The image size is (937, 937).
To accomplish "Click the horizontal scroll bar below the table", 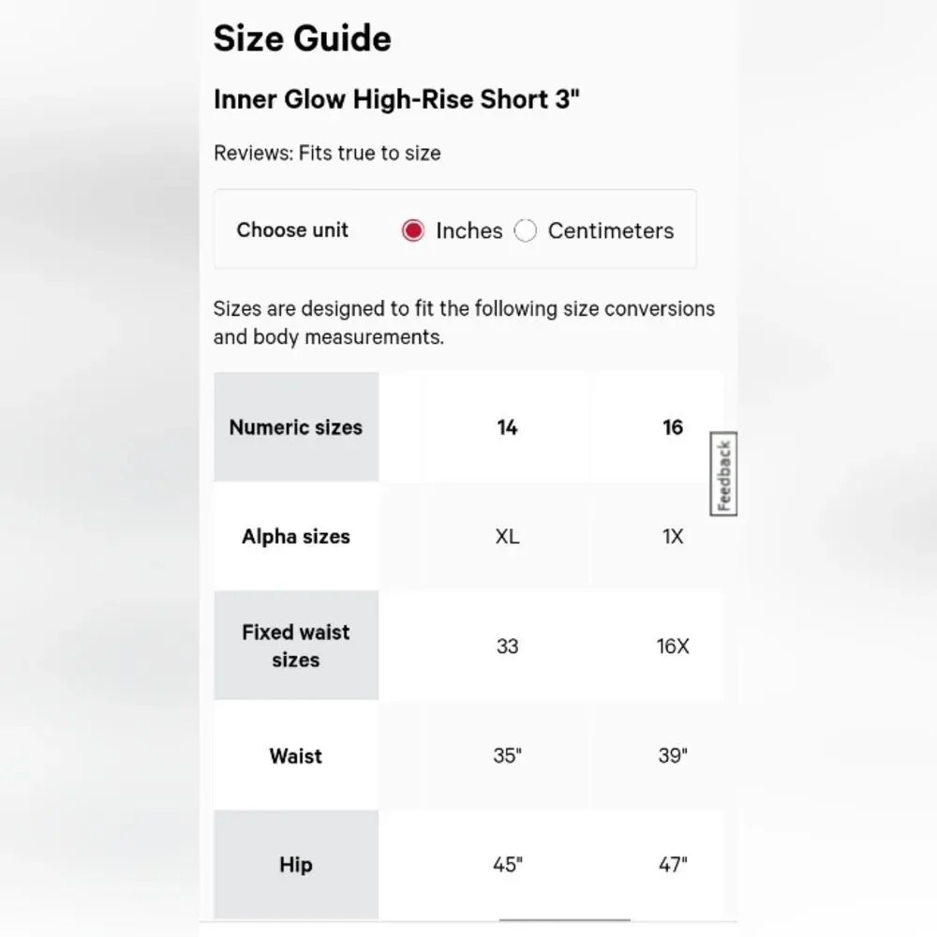I will point(564,920).
